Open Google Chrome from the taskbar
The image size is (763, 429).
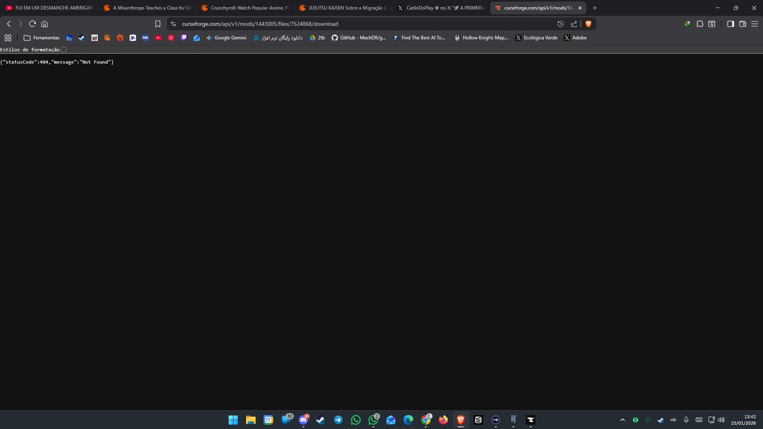(x=426, y=419)
